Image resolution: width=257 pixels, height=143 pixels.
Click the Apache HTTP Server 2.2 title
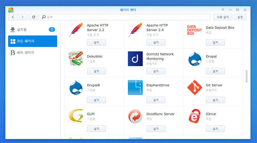click(x=97, y=28)
